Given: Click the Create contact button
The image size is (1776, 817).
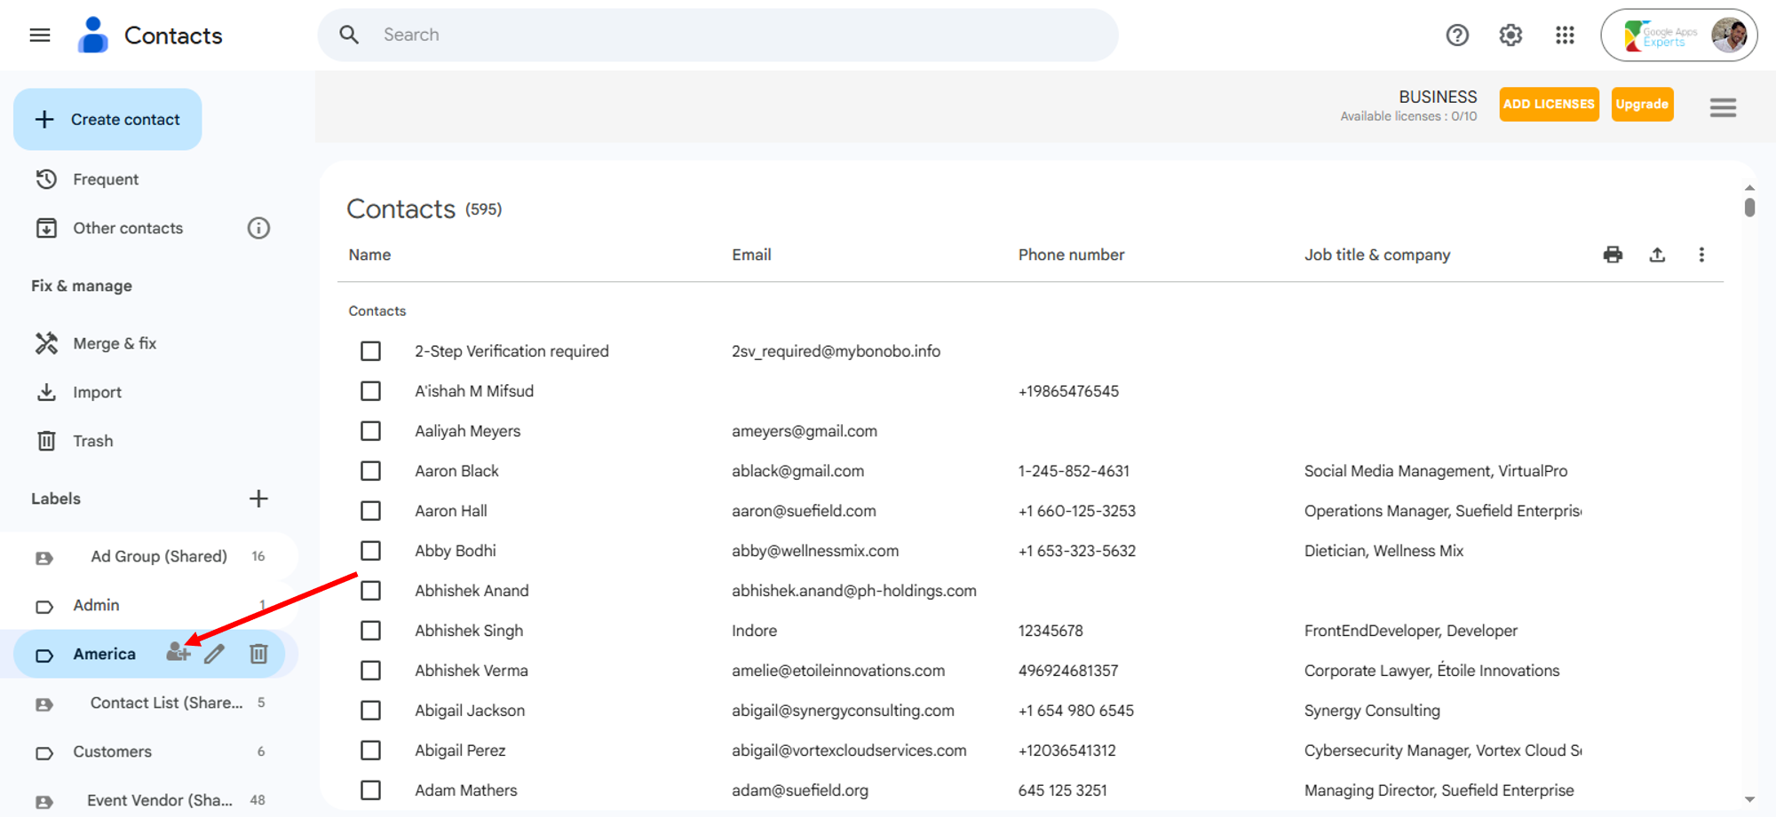Looking at the screenshot, I should [107, 119].
